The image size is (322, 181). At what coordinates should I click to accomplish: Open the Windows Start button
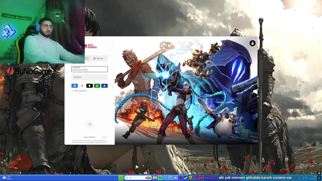121,178
